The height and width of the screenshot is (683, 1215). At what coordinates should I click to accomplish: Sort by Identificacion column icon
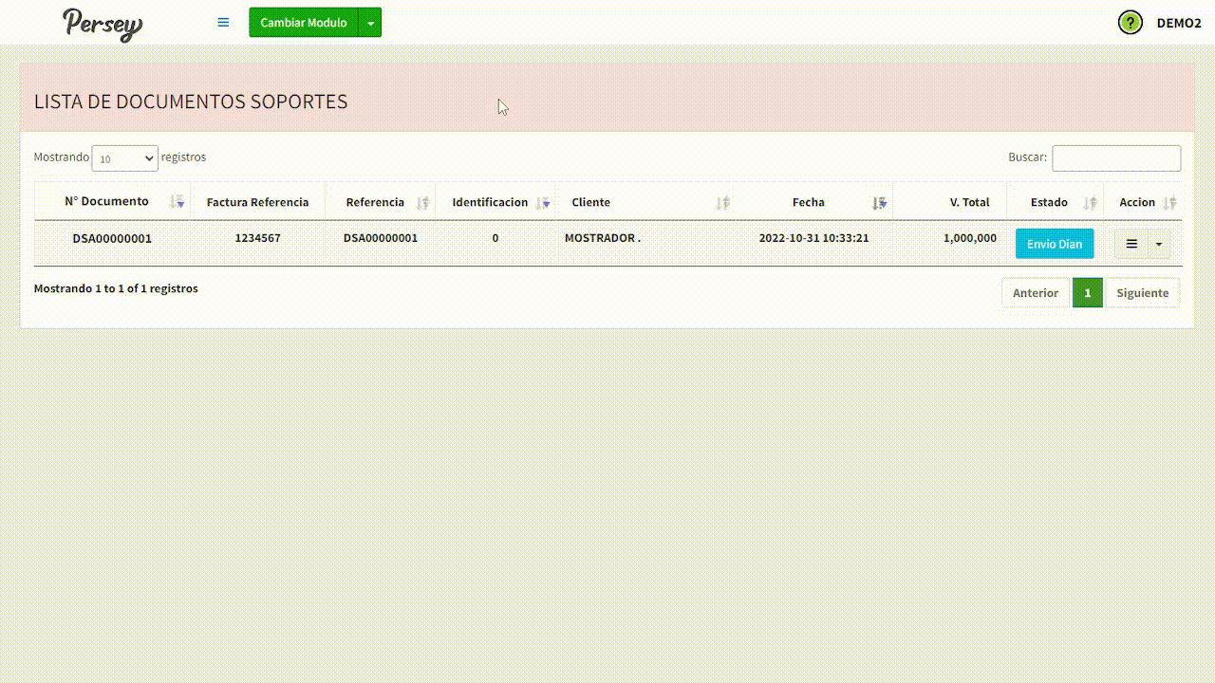click(x=543, y=203)
